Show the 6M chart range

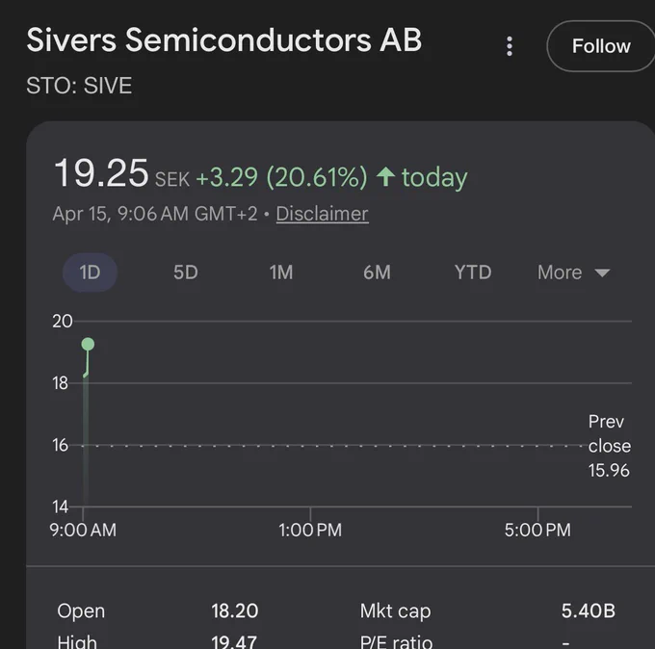377,273
